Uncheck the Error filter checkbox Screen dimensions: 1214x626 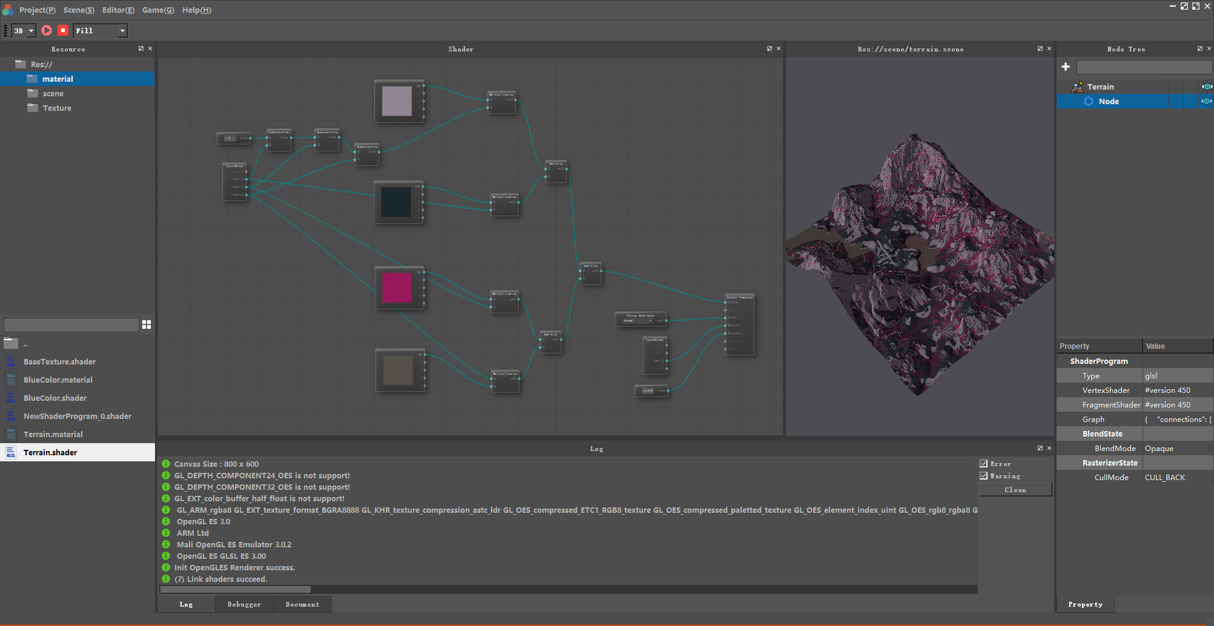[x=984, y=464]
